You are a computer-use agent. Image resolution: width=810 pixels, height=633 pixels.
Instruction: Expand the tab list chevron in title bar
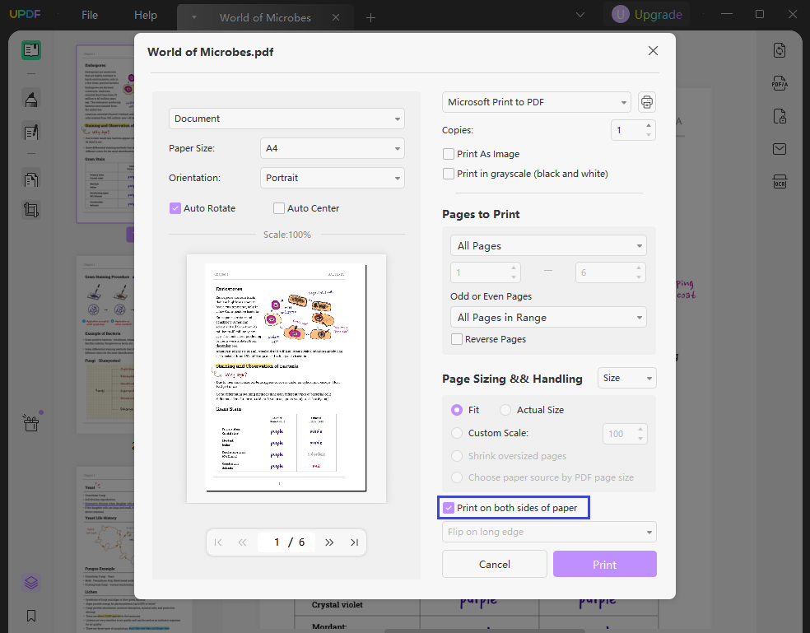(x=580, y=15)
